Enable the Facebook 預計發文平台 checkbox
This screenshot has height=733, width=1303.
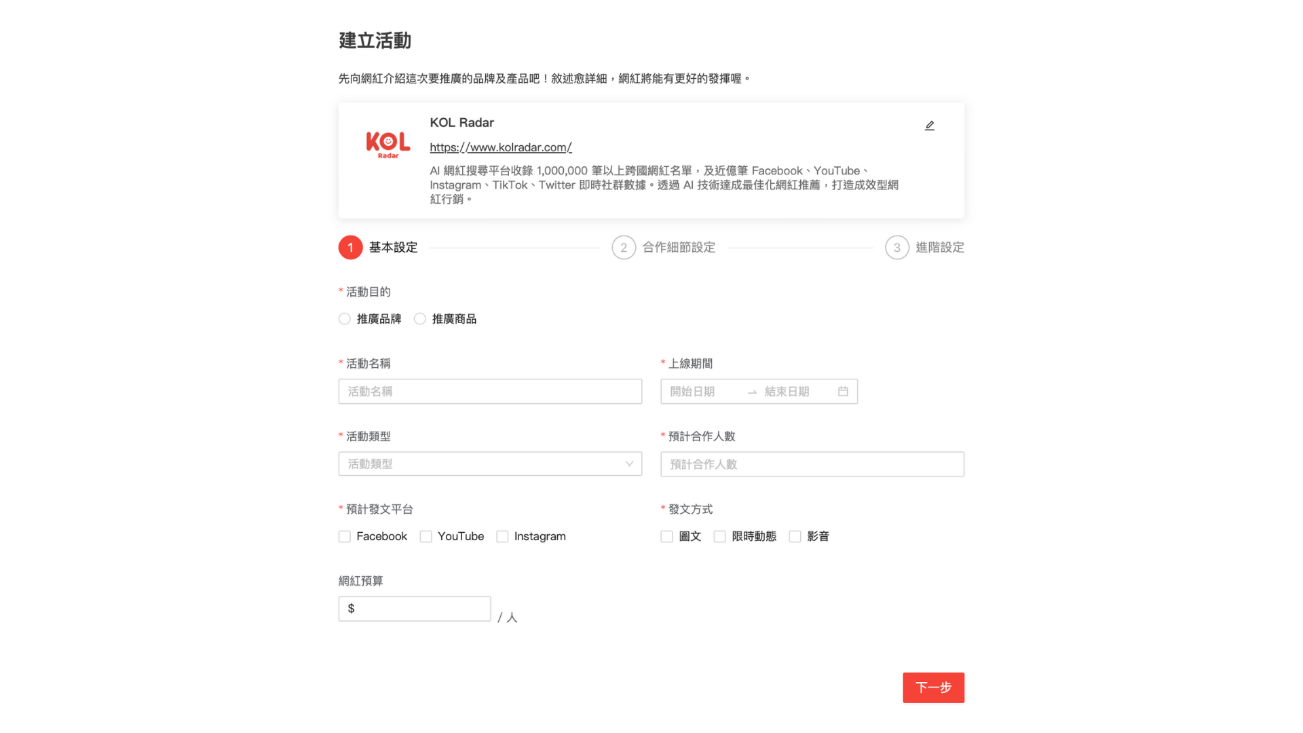pos(345,536)
